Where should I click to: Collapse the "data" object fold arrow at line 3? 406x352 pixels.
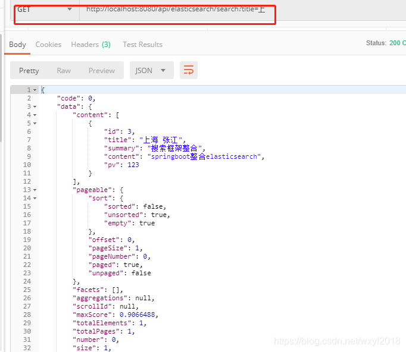point(35,106)
